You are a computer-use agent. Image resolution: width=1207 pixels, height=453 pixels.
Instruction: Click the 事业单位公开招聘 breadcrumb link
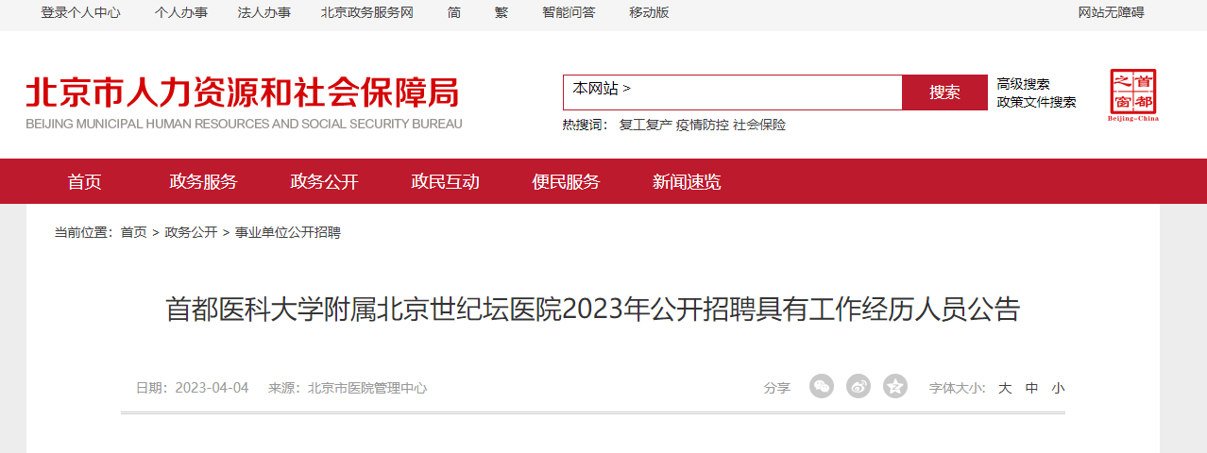point(288,232)
